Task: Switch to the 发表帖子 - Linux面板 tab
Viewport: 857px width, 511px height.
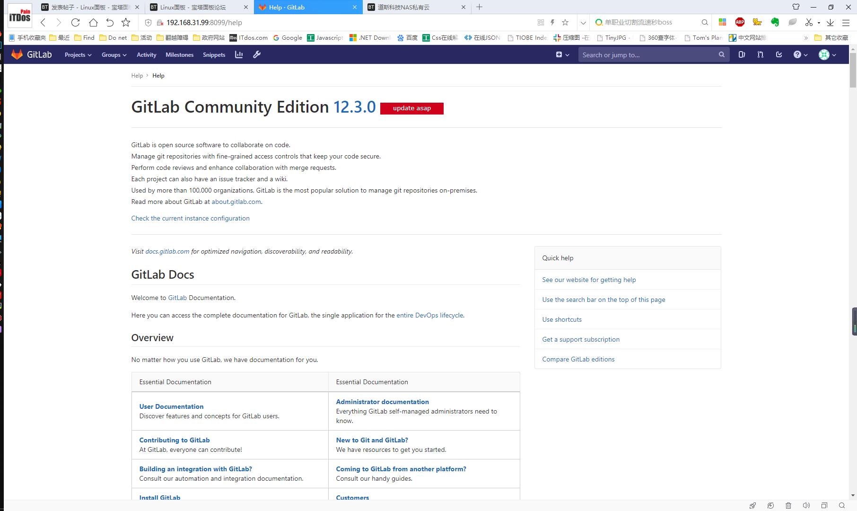Action: click(90, 7)
